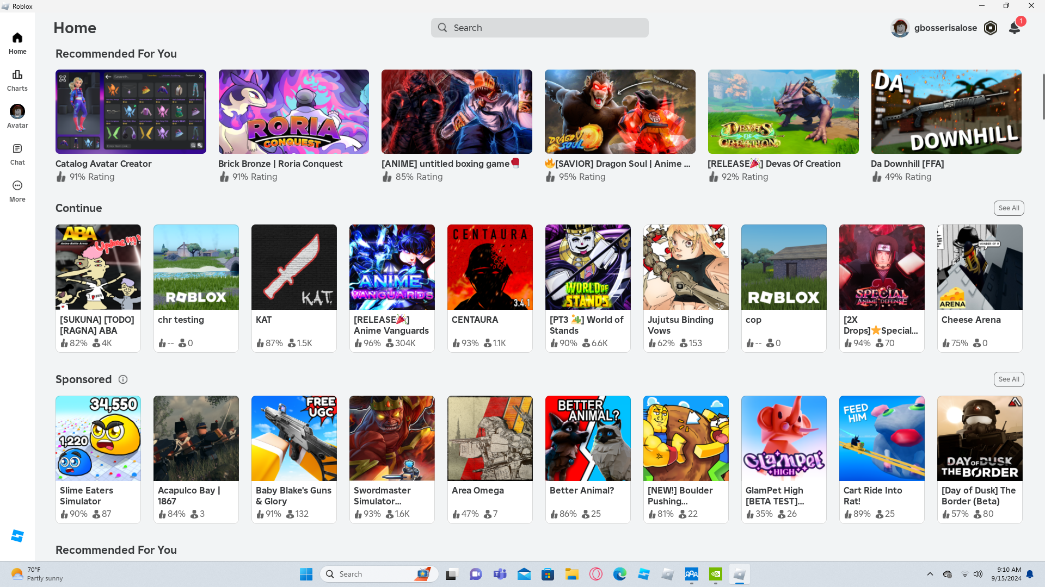This screenshot has height=587, width=1045.
Task: Open the KAT game card
Action: click(x=294, y=288)
